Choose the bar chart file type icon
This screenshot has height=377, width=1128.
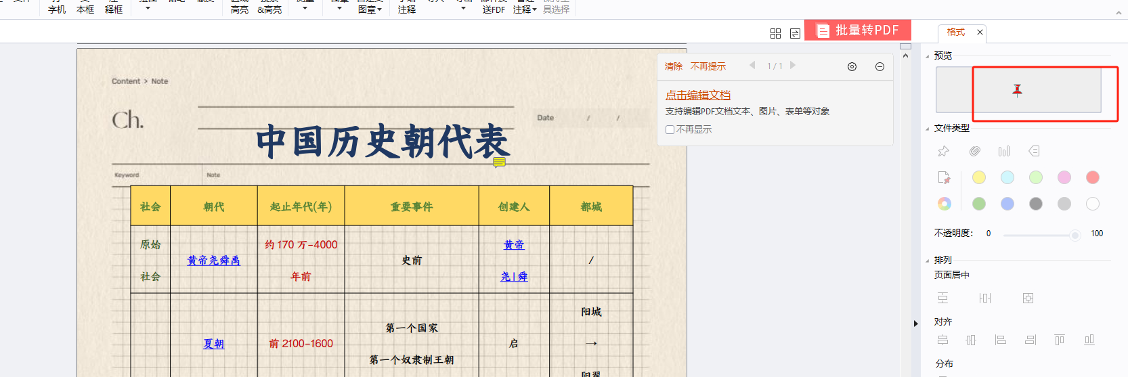(1003, 151)
